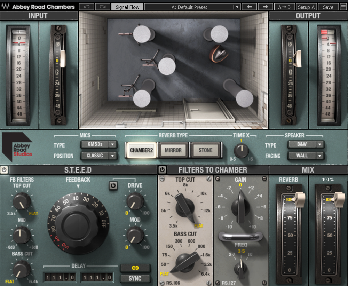Toggle the S.T.E.E.D section power button
348x286 pixels.
point(4,169)
